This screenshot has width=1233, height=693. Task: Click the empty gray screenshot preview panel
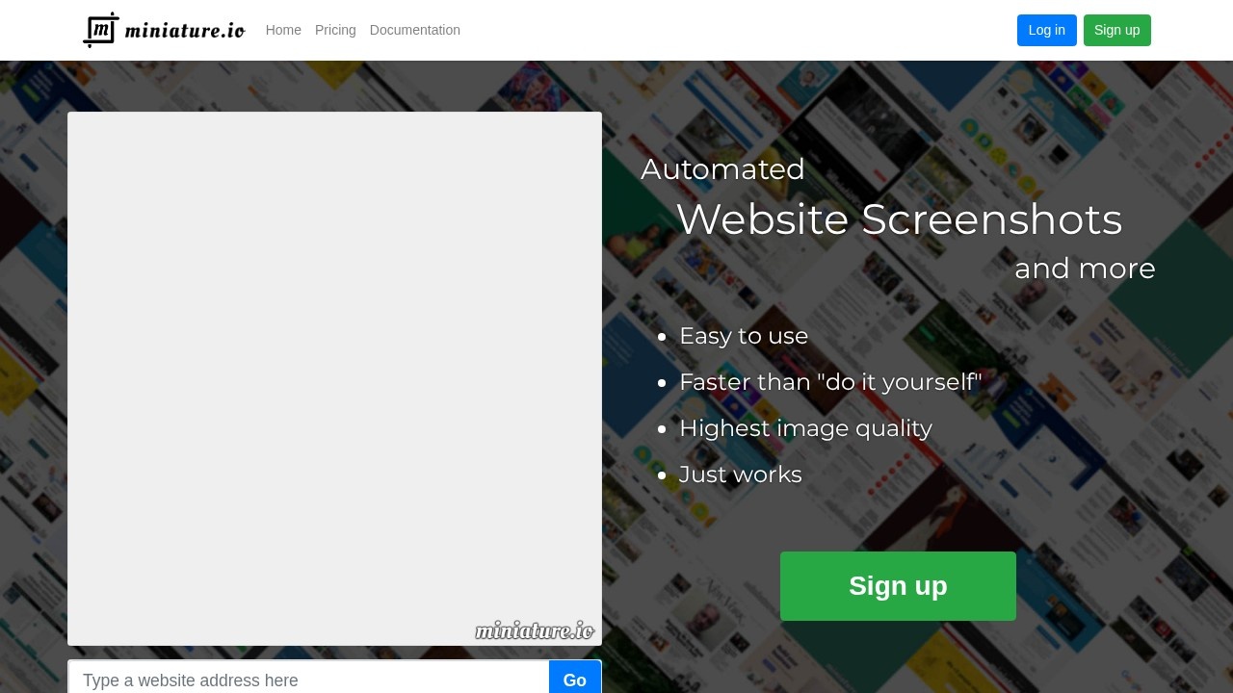click(334, 366)
